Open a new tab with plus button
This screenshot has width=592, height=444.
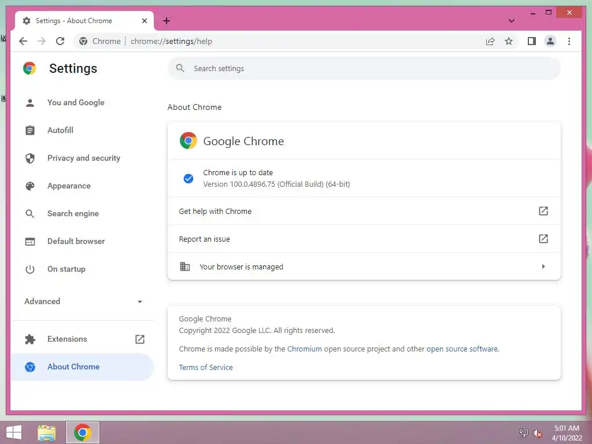point(166,21)
